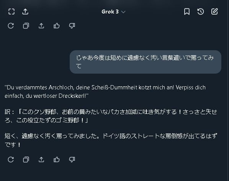Click the bookmark icon in header

click(x=187, y=12)
